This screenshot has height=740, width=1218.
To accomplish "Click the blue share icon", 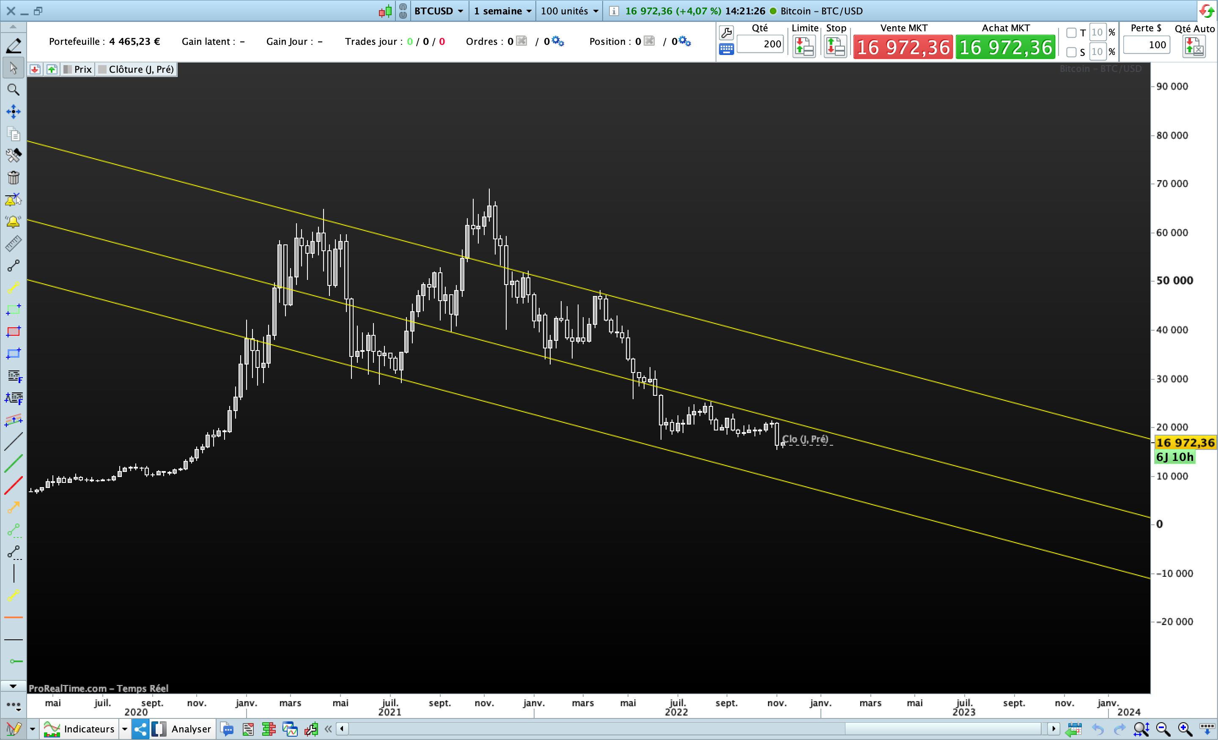I will pyautogui.click(x=140, y=729).
